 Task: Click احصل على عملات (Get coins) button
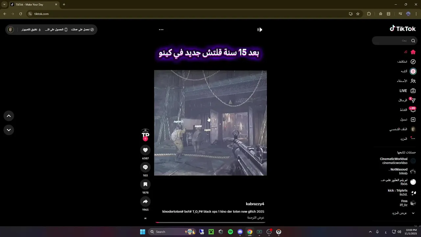pos(83,30)
